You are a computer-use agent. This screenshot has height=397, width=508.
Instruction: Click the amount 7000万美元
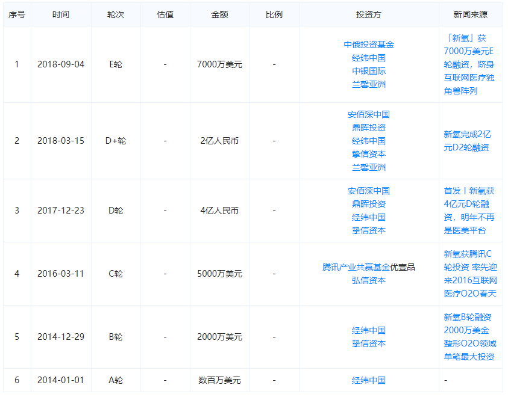point(220,64)
